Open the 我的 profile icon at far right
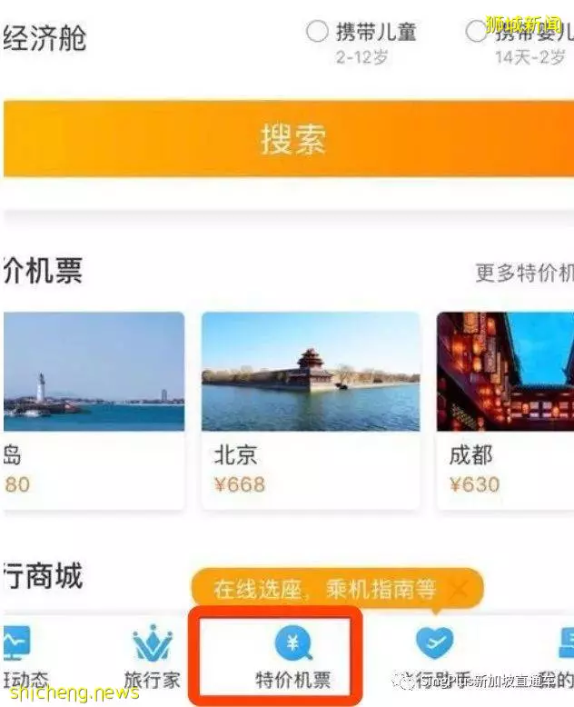This screenshot has height=707, width=574. (566, 642)
